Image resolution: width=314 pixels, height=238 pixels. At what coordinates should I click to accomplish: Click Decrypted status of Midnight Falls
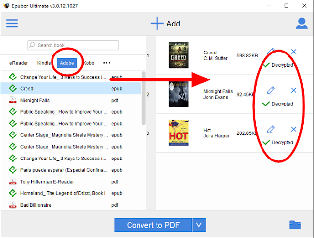pyautogui.click(x=278, y=104)
